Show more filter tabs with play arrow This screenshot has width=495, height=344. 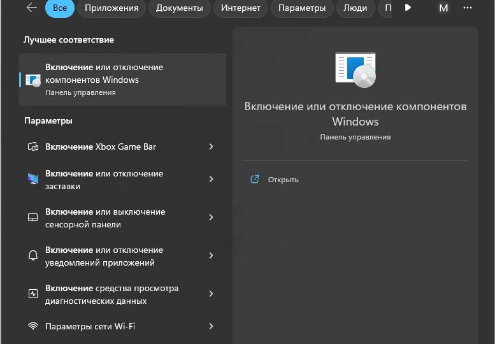408,8
